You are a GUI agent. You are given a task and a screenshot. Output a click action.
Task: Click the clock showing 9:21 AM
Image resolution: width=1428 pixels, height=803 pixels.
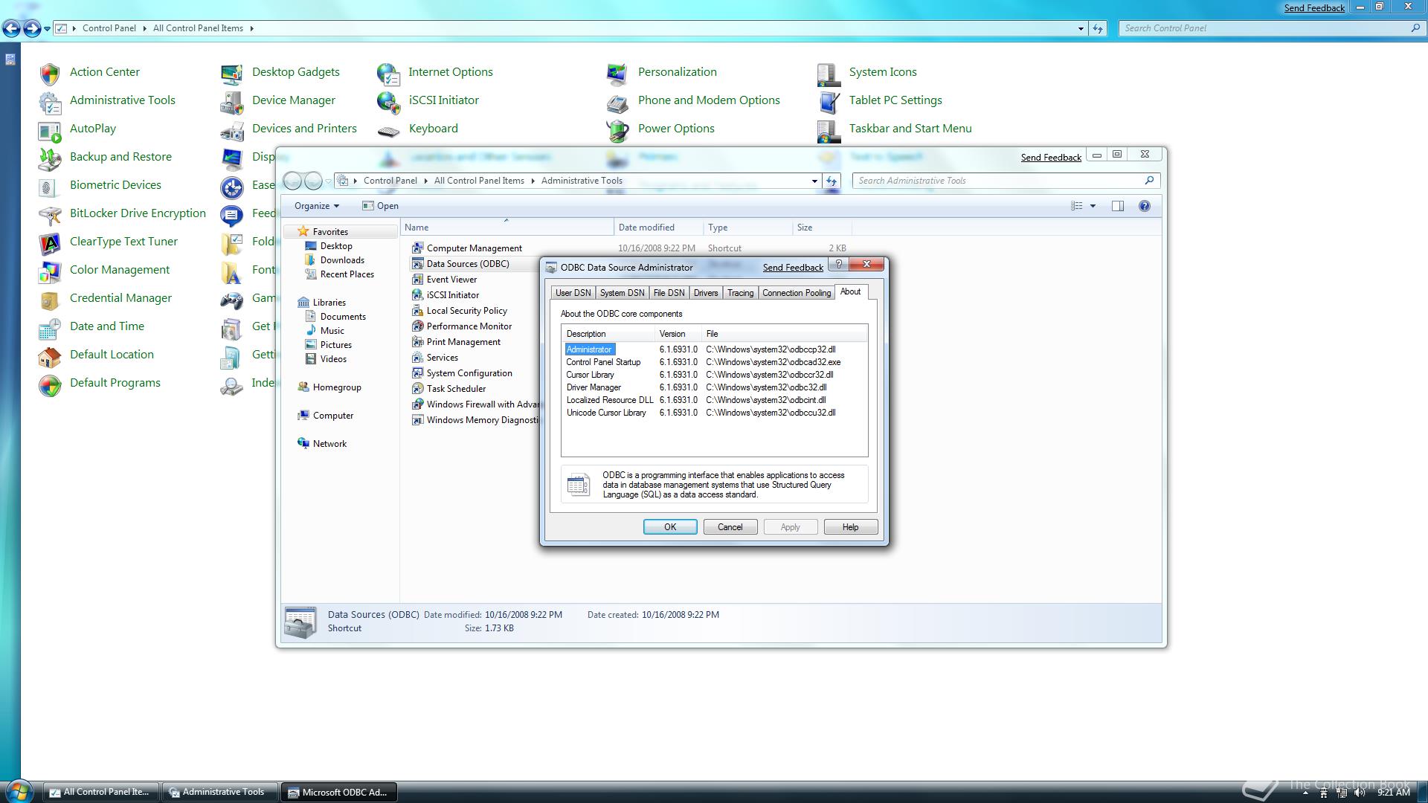point(1393,793)
